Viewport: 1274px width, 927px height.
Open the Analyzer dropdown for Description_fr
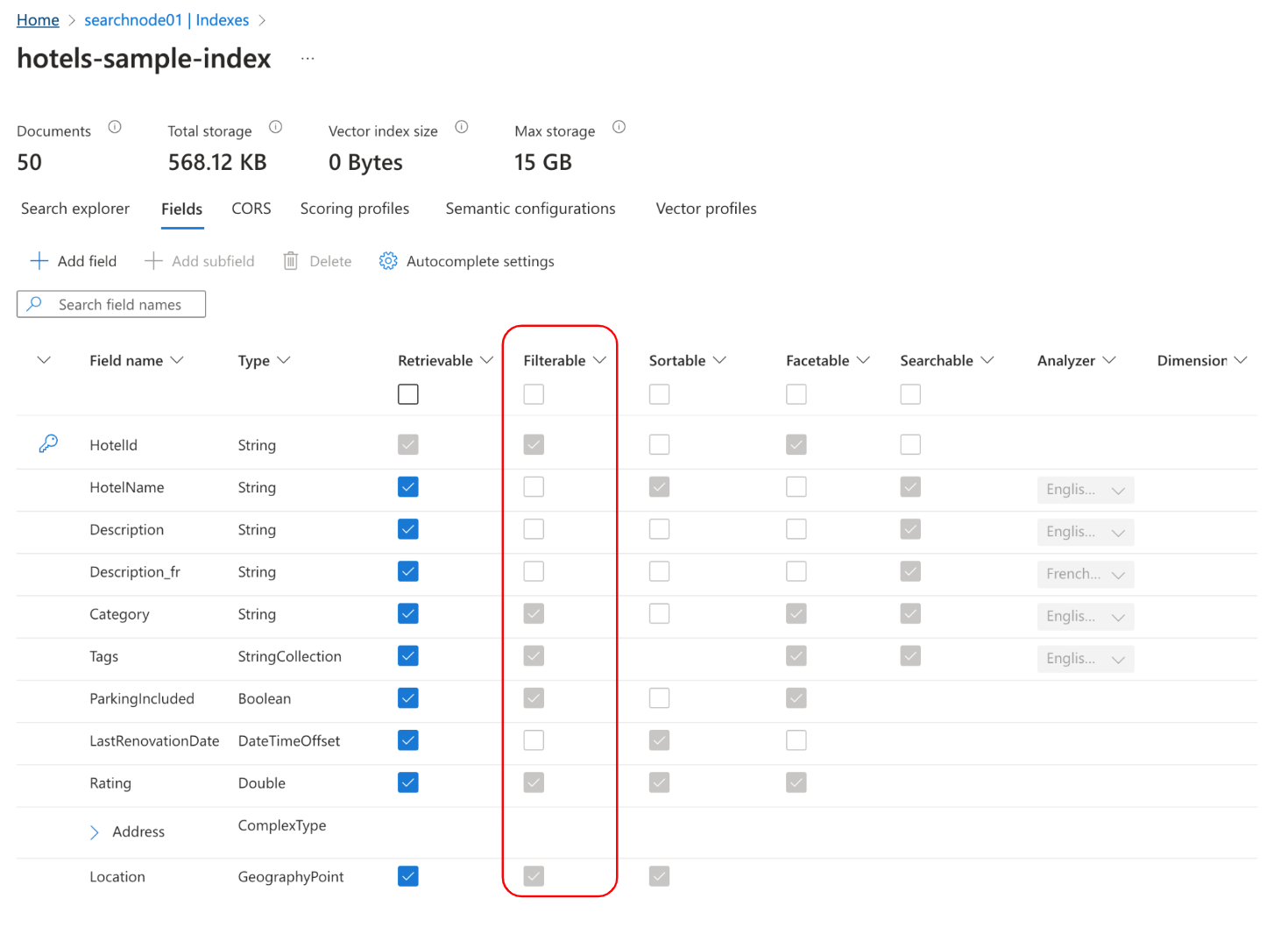pos(1085,574)
